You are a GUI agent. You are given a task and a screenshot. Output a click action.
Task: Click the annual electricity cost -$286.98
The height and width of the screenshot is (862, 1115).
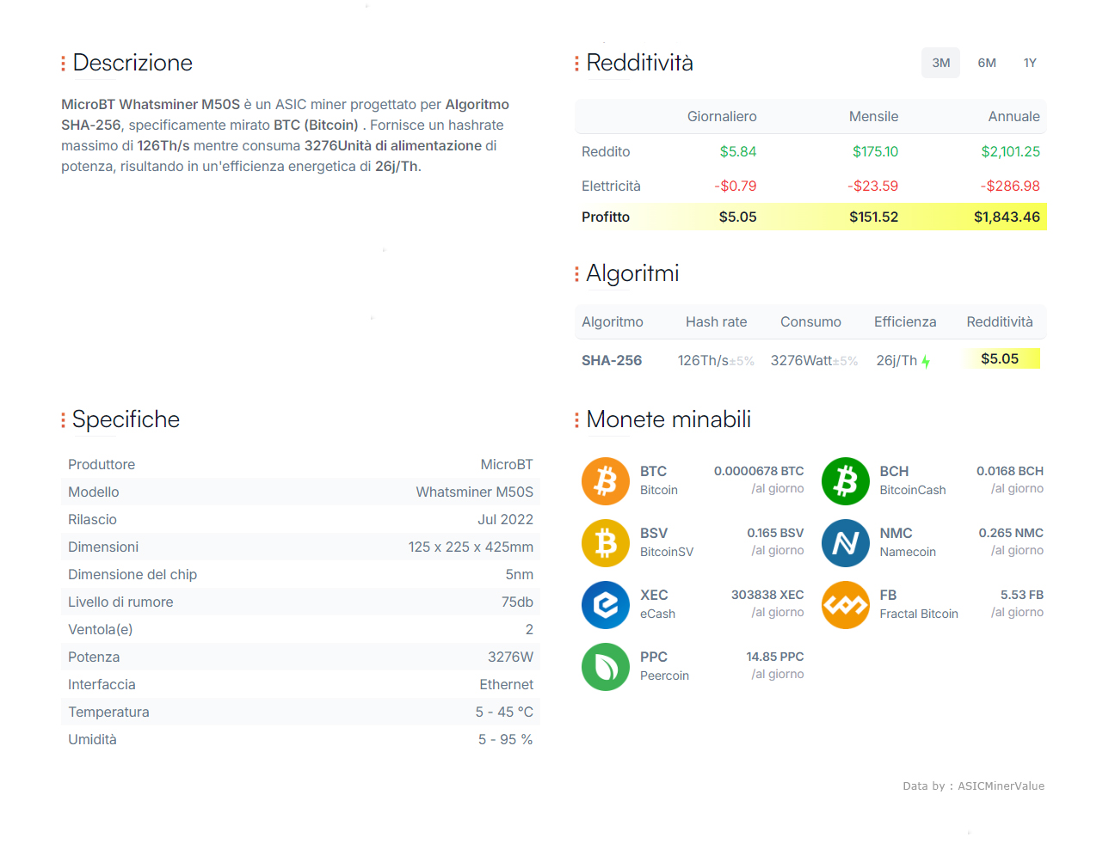(1010, 186)
